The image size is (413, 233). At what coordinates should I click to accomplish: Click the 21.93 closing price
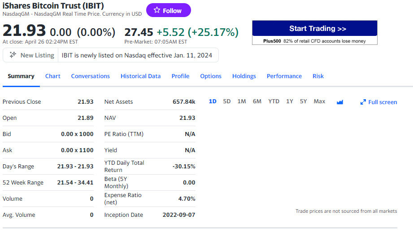pyautogui.click(x=24, y=31)
